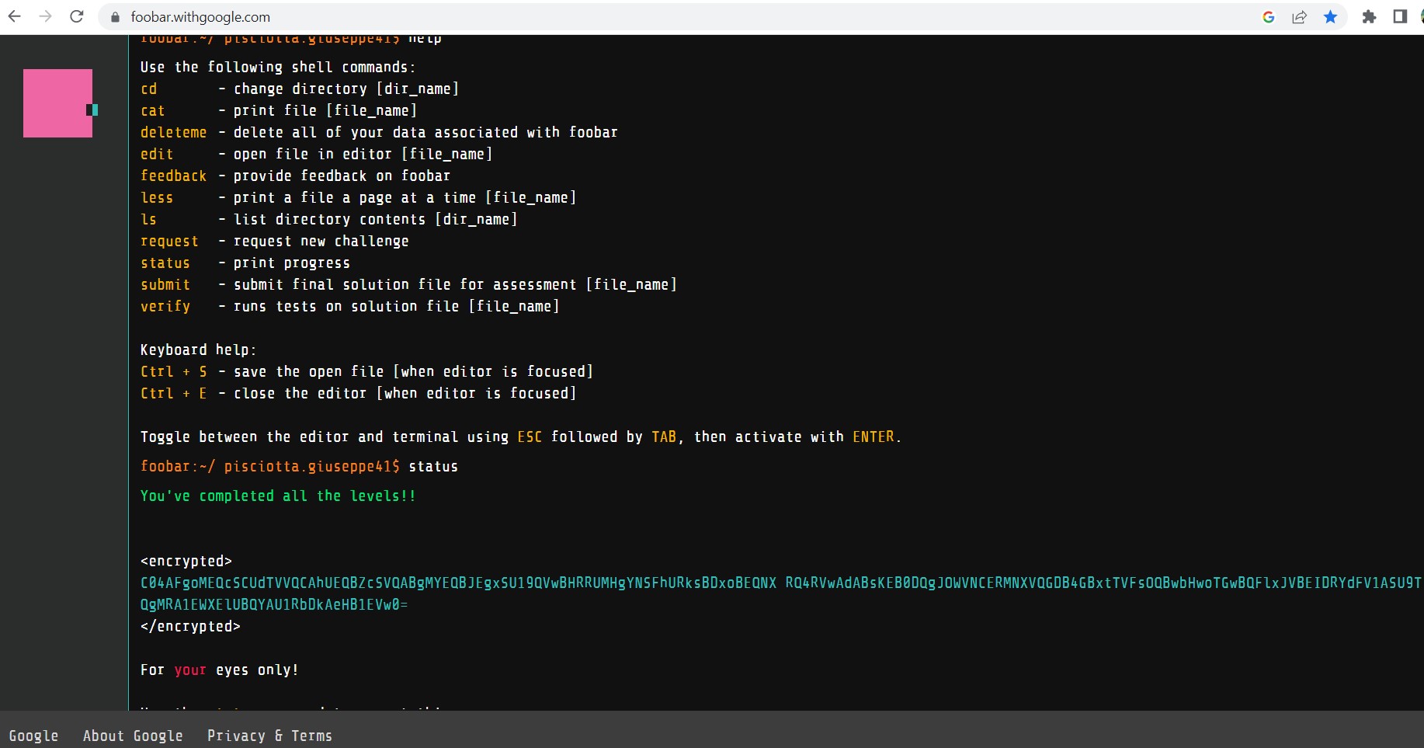
Task: Toggle the bookmark star for this page
Action: click(1330, 17)
